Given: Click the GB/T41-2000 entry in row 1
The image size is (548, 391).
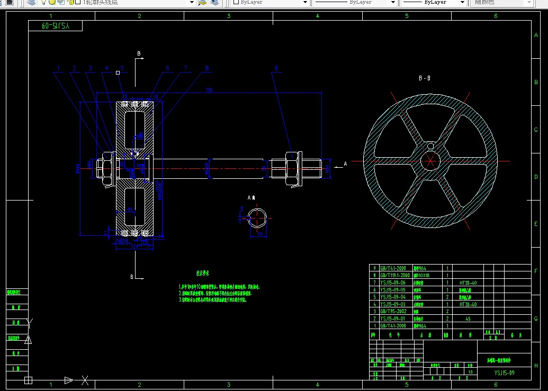Looking at the screenshot, I should click(393, 326).
